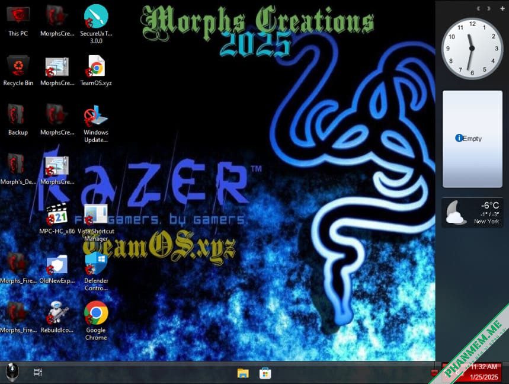Select the OldNewExplorer icon
Viewport: 509px width, 384px height.
click(x=57, y=268)
